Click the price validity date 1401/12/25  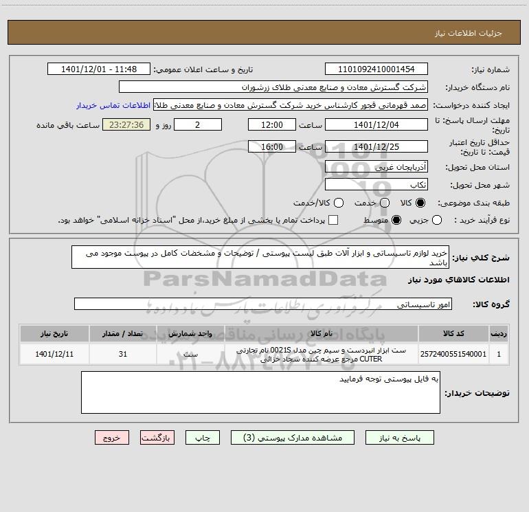376,146
